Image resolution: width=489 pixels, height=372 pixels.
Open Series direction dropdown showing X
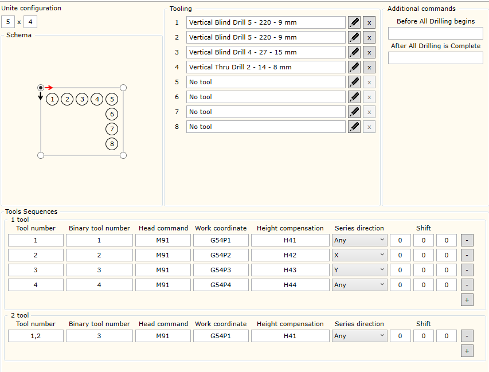point(359,255)
